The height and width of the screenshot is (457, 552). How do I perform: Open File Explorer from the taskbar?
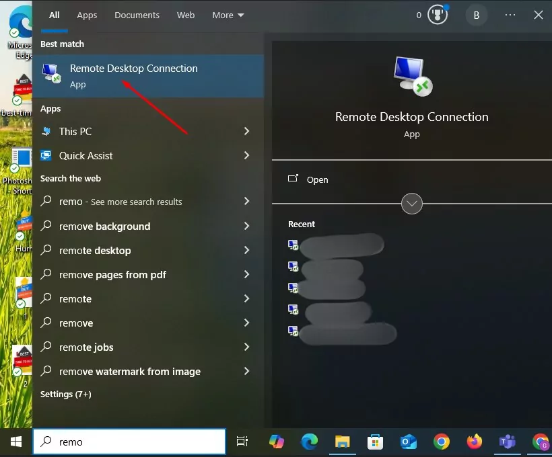[343, 442]
